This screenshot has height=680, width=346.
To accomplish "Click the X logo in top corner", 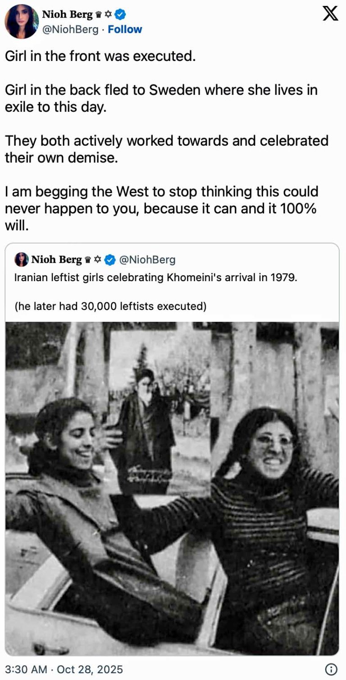I will coord(331,14).
